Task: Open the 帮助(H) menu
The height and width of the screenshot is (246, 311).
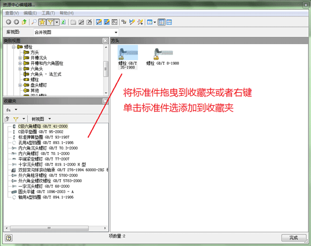Action: click(67, 13)
